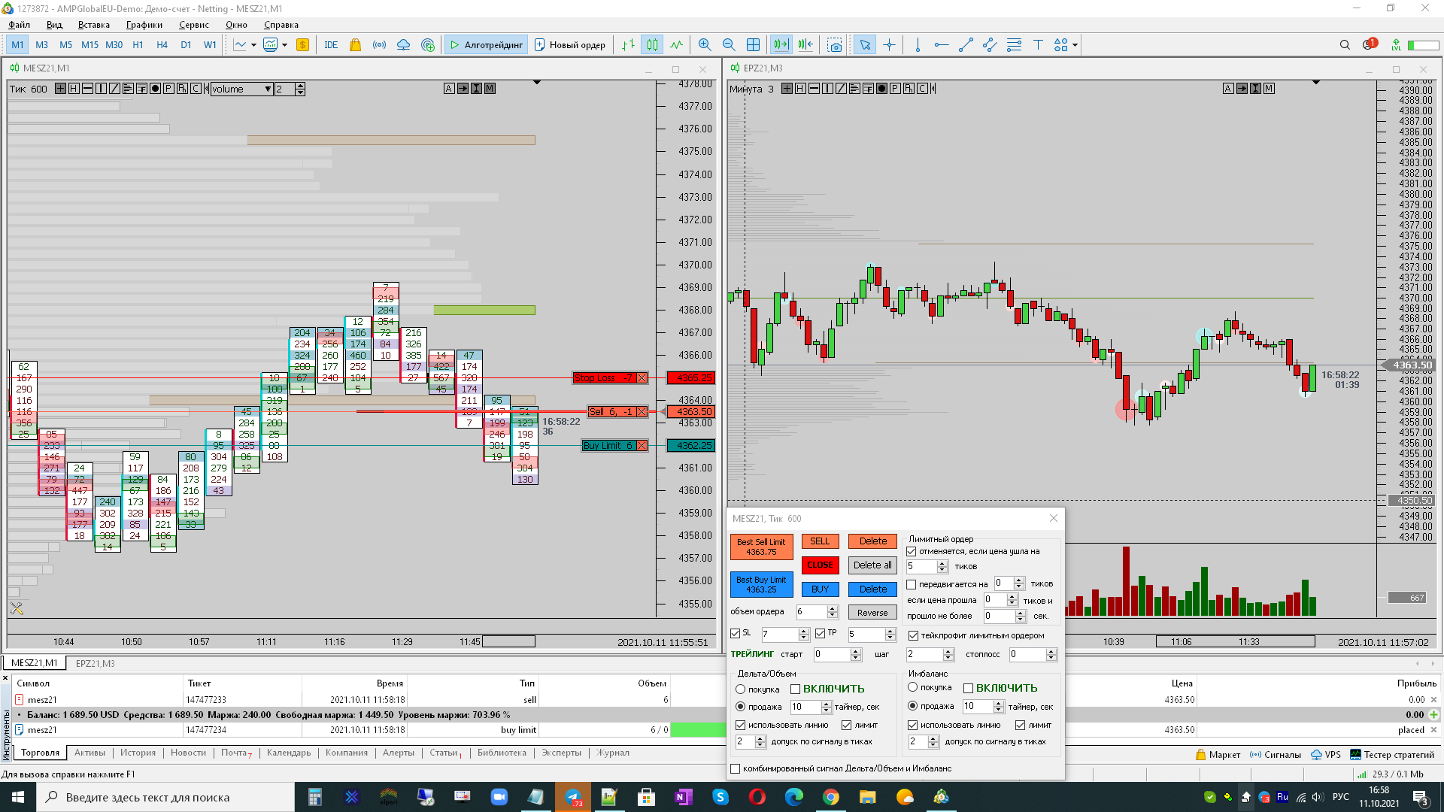
Task: Open the MQL5 Market shopping bag icon
Action: click(355, 45)
